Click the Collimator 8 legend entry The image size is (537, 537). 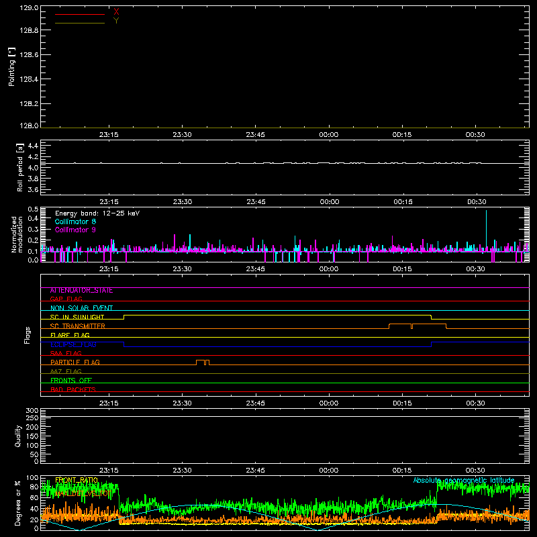[x=75, y=222]
